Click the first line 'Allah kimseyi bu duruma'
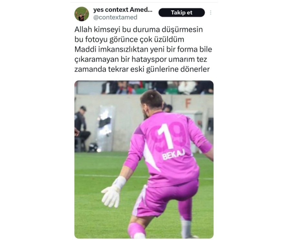 118,29
